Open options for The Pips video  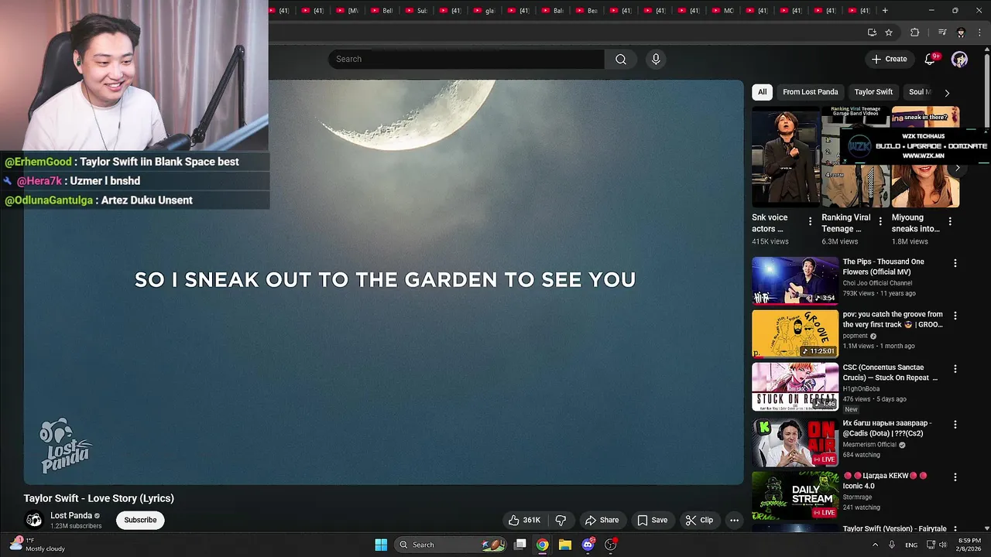tap(955, 263)
